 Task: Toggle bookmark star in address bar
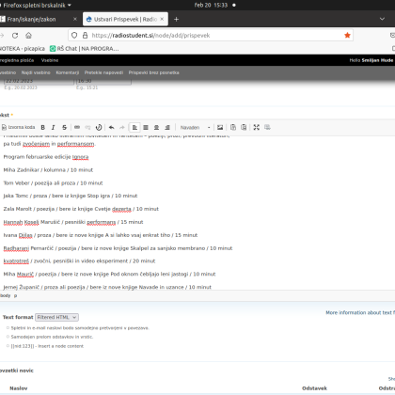[x=347, y=35]
